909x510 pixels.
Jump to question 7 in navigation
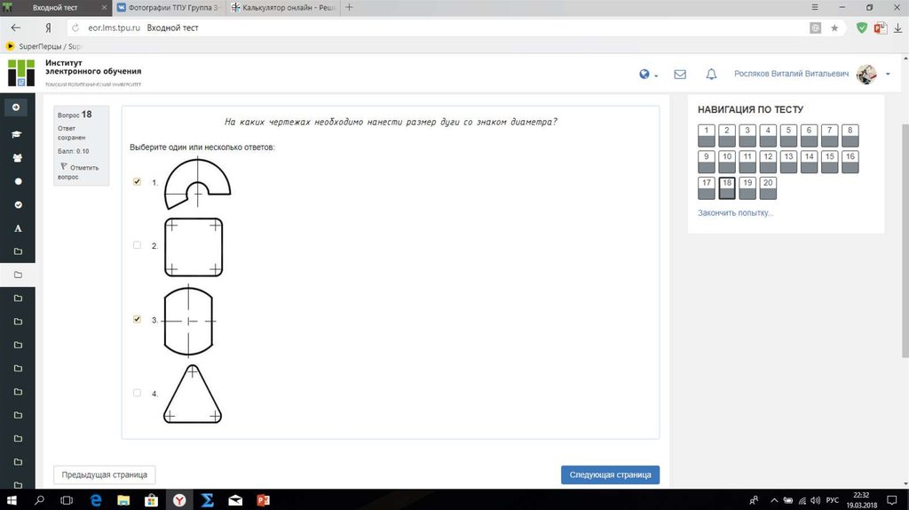coord(830,136)
